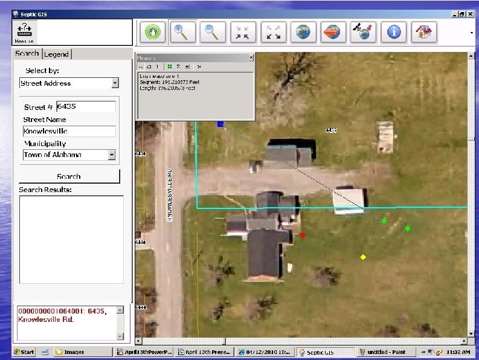Choose Measure Feature tool in Measure window
This screenshot has width=479, height=360.
pos(157,66)
